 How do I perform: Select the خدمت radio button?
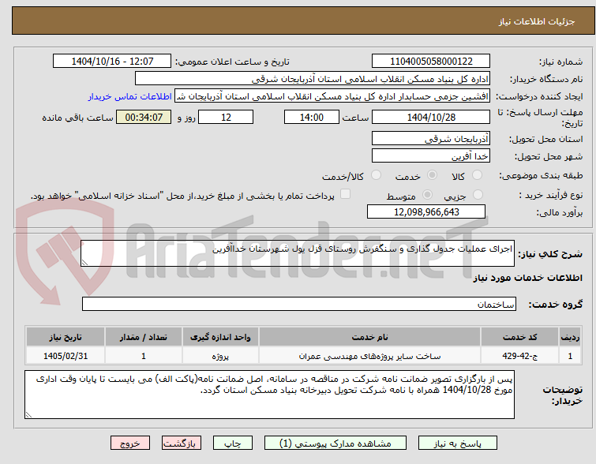click(x=432, y=175)
